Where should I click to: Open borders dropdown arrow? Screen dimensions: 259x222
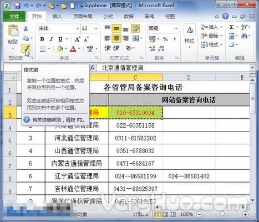click(x=49, y=49)
